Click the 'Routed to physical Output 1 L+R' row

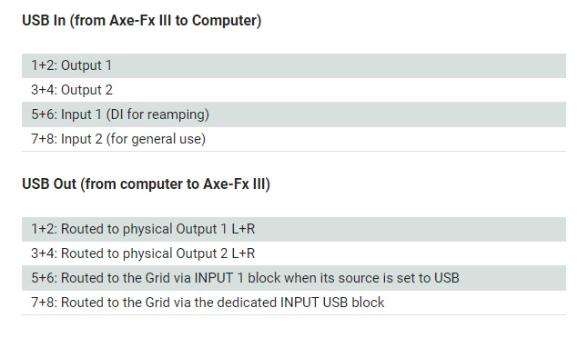point(294,229)
